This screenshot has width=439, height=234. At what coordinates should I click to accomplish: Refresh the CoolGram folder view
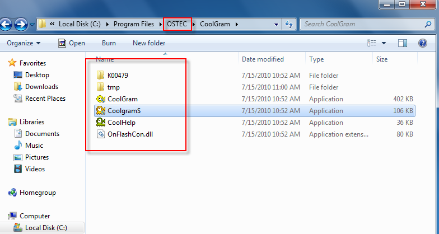[289, 25]
